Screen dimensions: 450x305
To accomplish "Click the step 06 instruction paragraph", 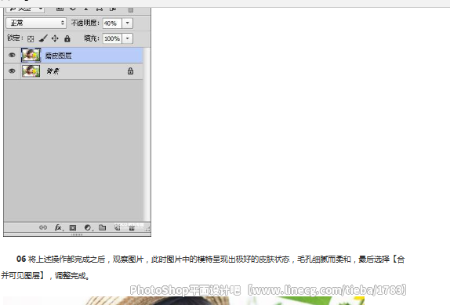I will pyautogui.click(x=203, y=267).
